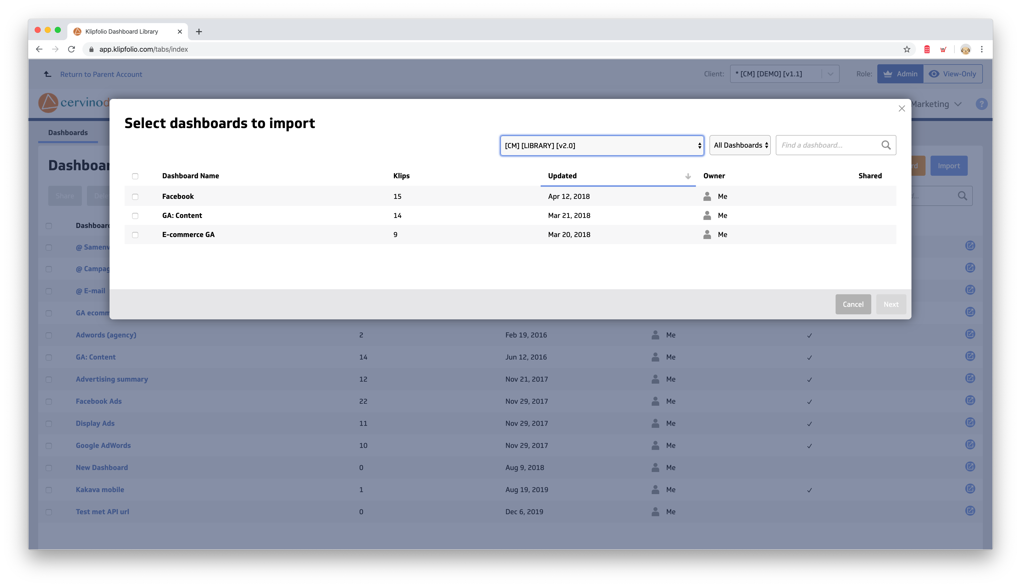
Task: Open the New Dashboard link
Action: (x=102, y=467)
